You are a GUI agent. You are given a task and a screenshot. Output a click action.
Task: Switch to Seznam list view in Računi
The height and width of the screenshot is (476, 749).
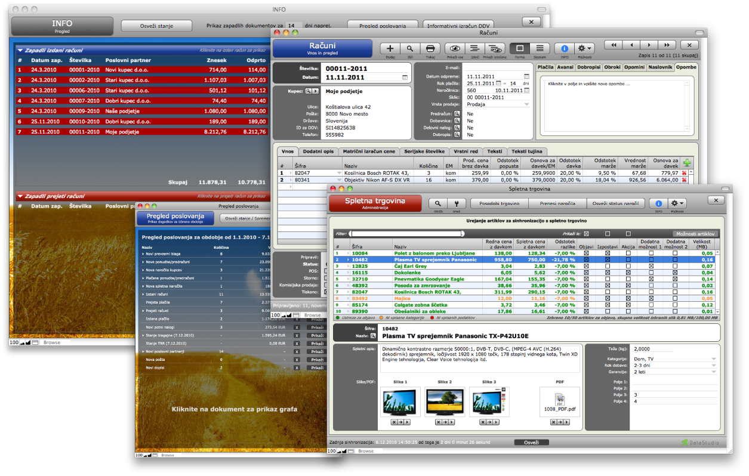(x=539, y=48)
